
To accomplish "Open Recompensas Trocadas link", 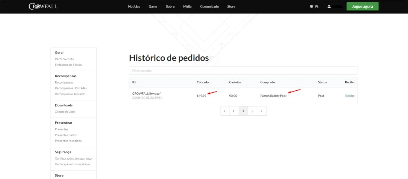I will click(x=70, y=94).
